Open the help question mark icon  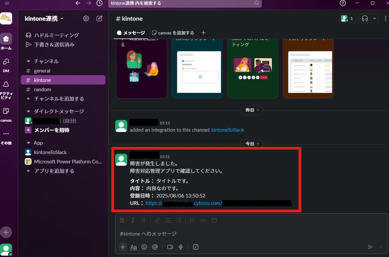pyautogui.click(x=343, y=3)
